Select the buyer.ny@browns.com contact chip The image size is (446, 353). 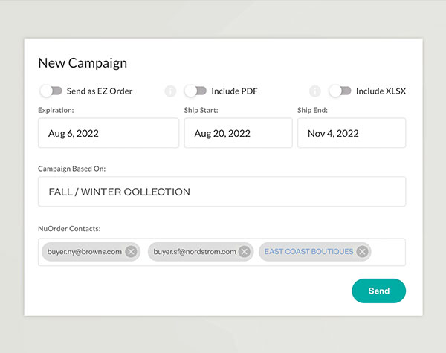pos(85,252)
